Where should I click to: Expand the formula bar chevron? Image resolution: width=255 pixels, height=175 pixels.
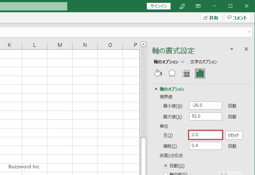250,32
